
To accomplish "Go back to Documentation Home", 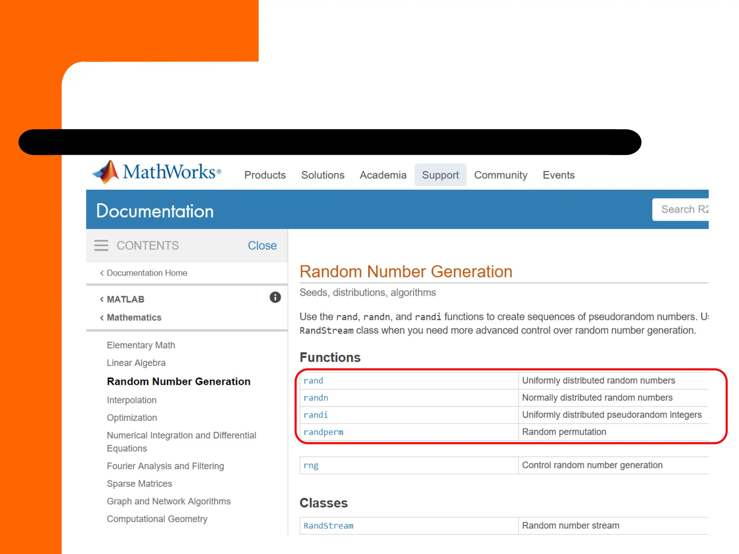I will [x=147, y=273].
